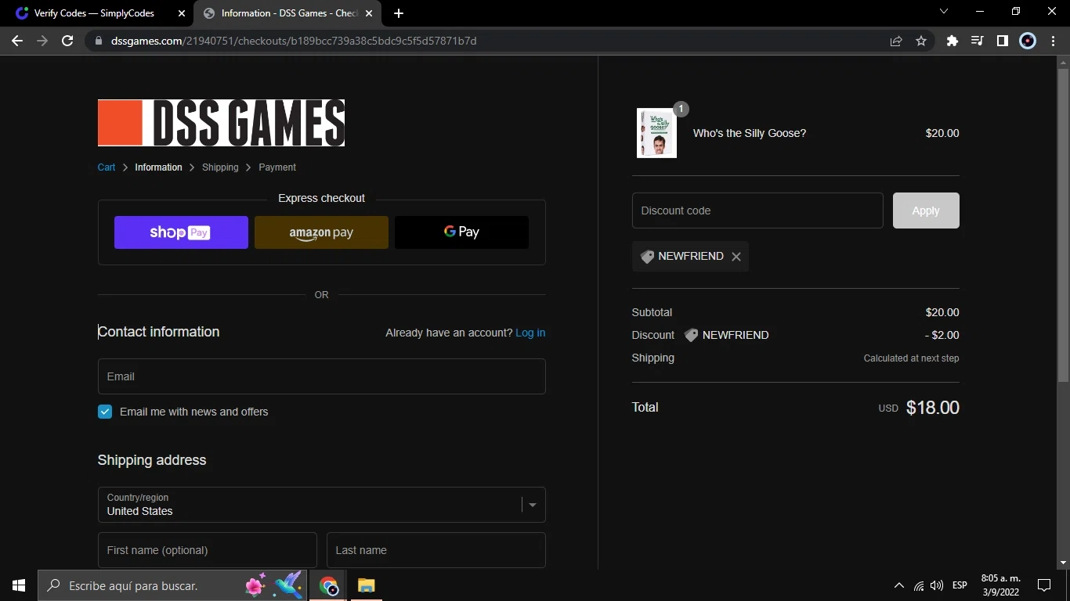Toggle the browser side panel icon

[1002, 41]
